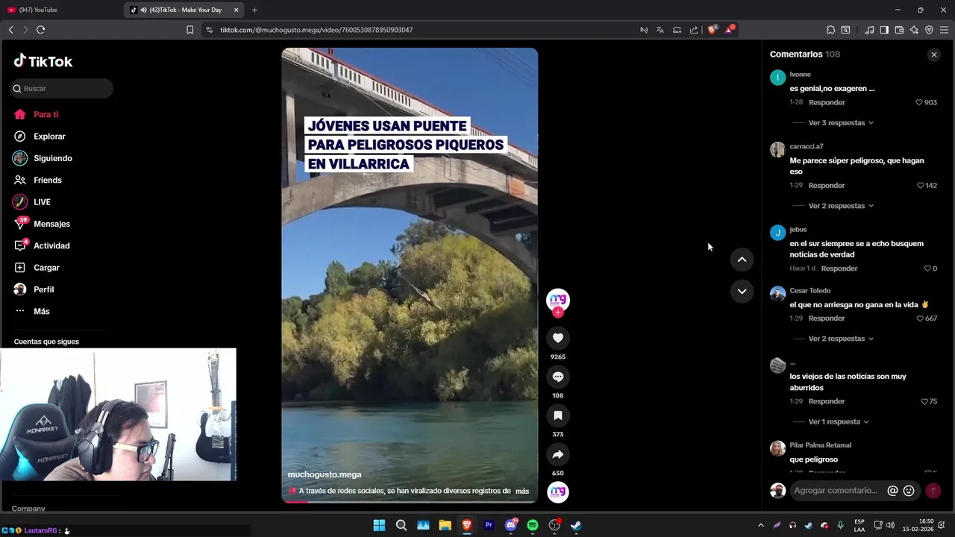Screen dimensions: 955x537
Task: Open Steam from the taskbar
Action: (x=576, y=525)
